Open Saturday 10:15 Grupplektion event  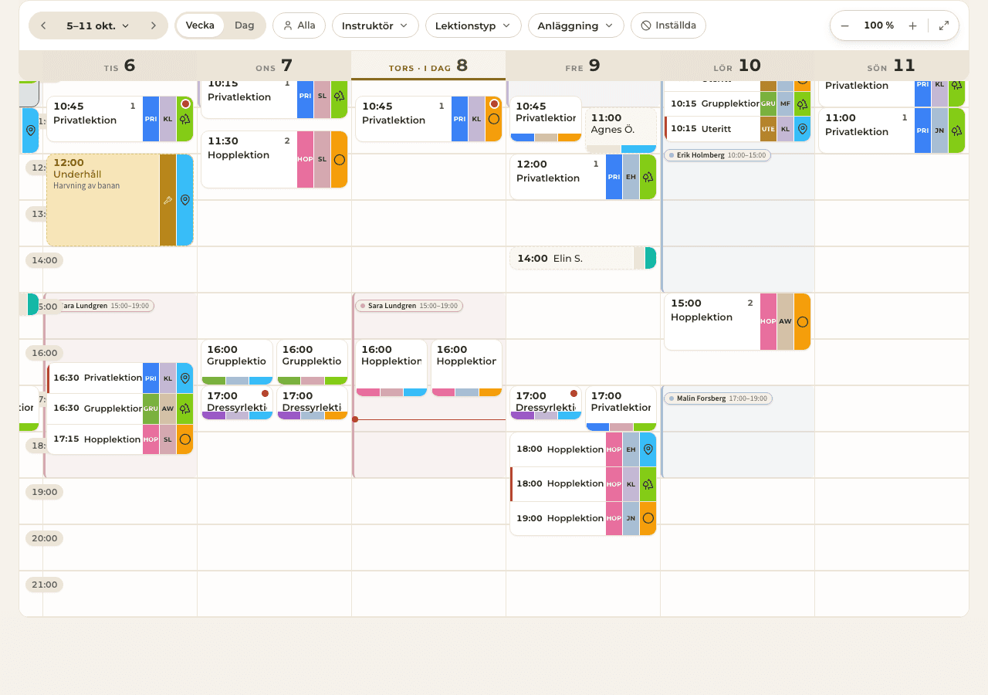(737, 103)
